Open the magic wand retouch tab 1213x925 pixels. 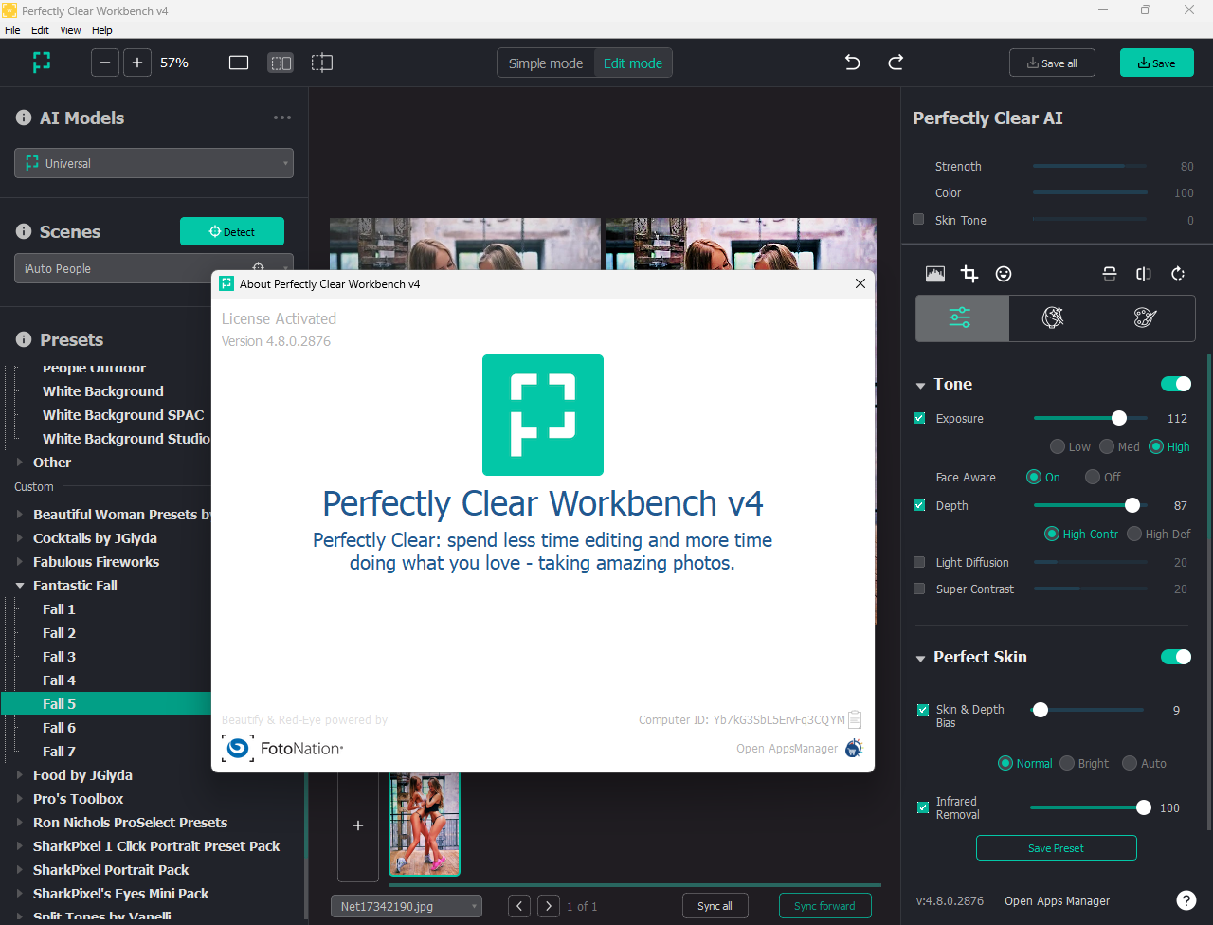(x=1054, y=317)
